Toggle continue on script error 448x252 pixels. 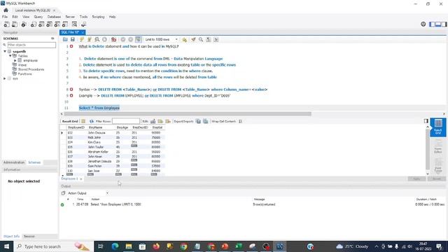113,39
